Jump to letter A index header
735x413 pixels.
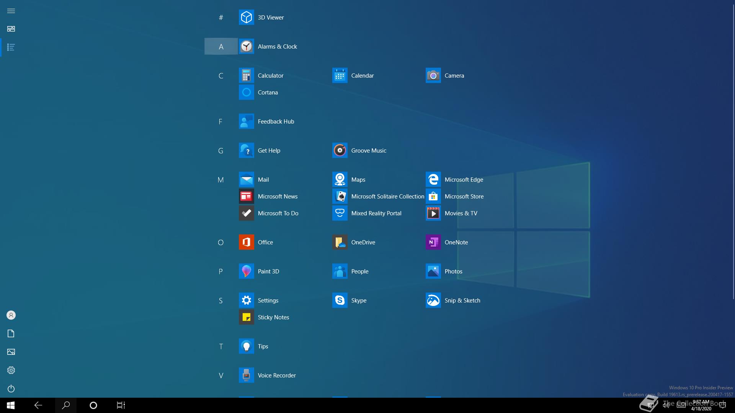(x=221, y=46)
